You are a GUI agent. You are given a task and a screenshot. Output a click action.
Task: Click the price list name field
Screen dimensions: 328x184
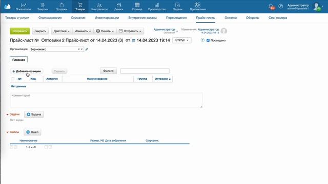pos(82,40)
